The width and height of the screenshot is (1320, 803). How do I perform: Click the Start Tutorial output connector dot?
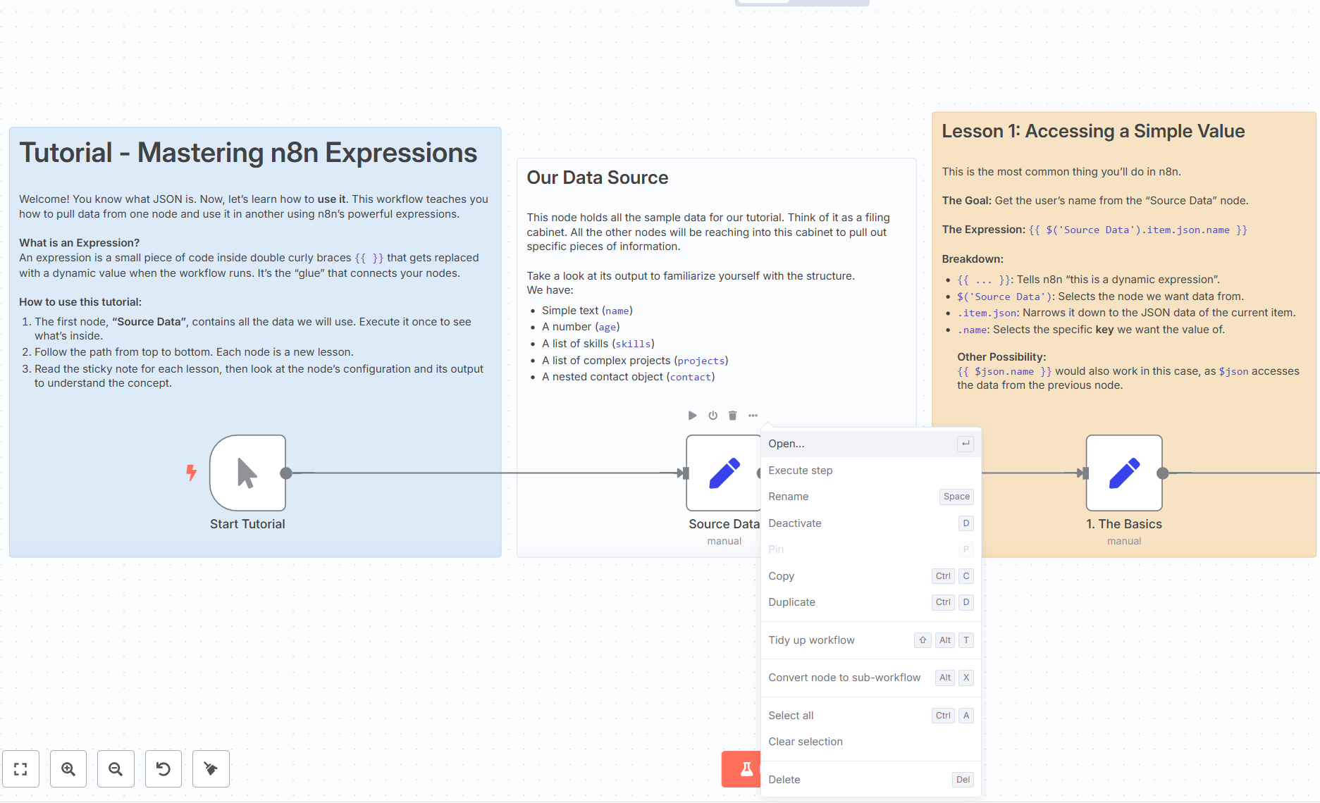pyautogui.click(x=286, y=473)
